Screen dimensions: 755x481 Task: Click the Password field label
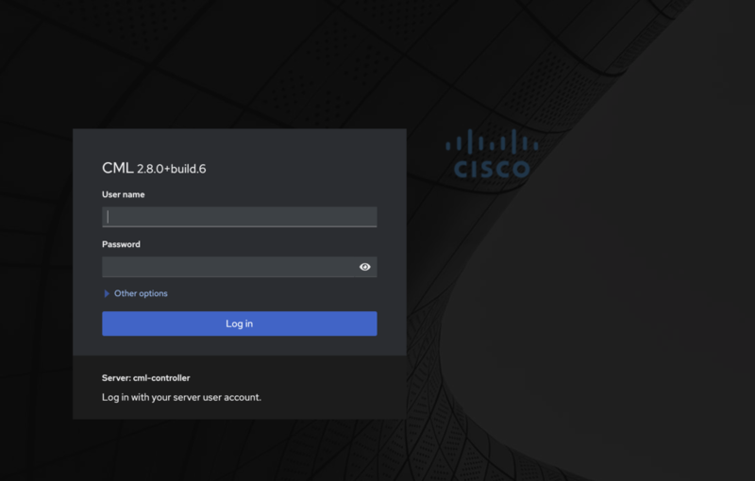click(x=121, y=244)
